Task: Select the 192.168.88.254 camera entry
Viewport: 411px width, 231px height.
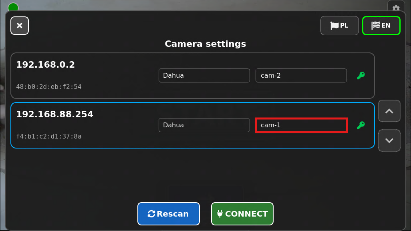Action: point(193,125)
